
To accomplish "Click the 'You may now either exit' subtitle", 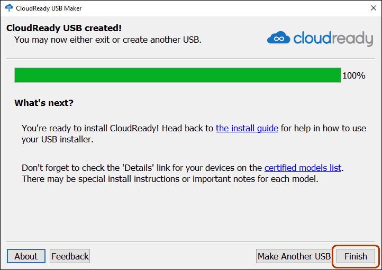I will pyautogui.click(x=108, y=40).
